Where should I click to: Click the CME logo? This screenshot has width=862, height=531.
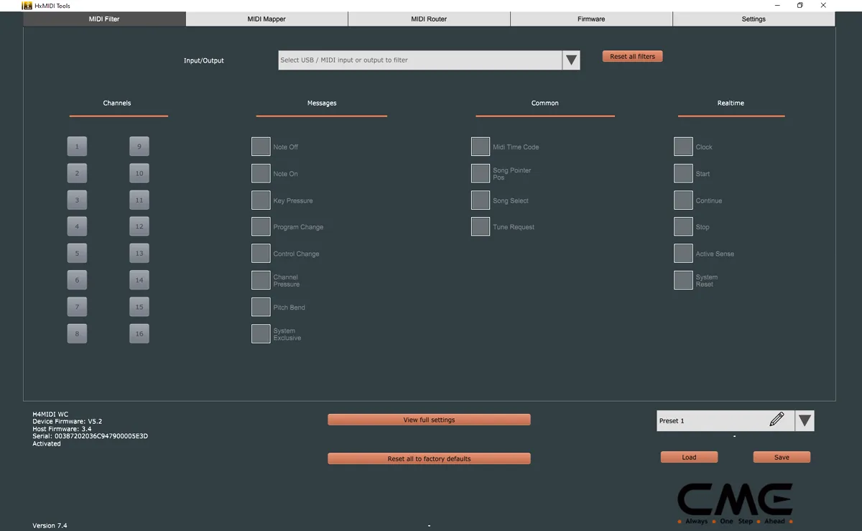(x=734, y=499)
